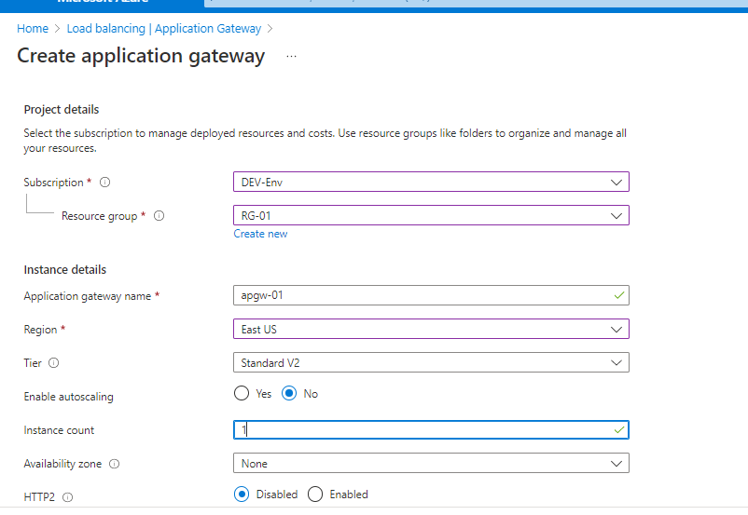Screen dimensions: 748x515
Task: Open the ellipsis menu beside the page title
Action: pyautogui.click(x=291, y=57)
